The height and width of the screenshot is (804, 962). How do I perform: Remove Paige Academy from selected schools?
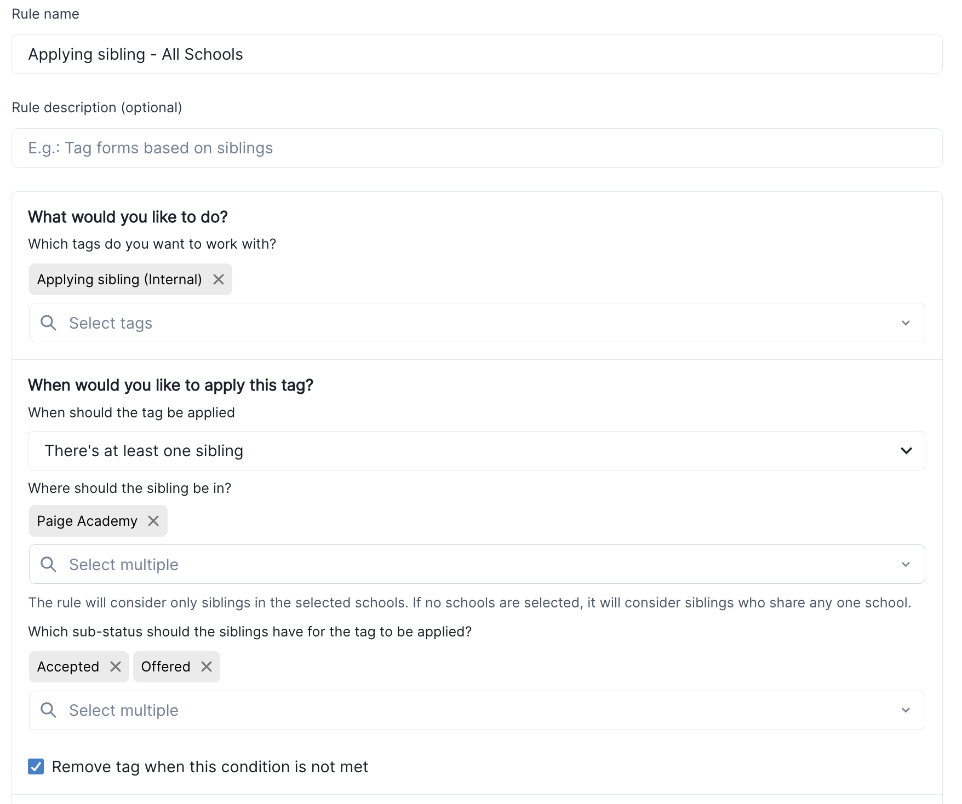pyautogui.click(x=153, y=521)
